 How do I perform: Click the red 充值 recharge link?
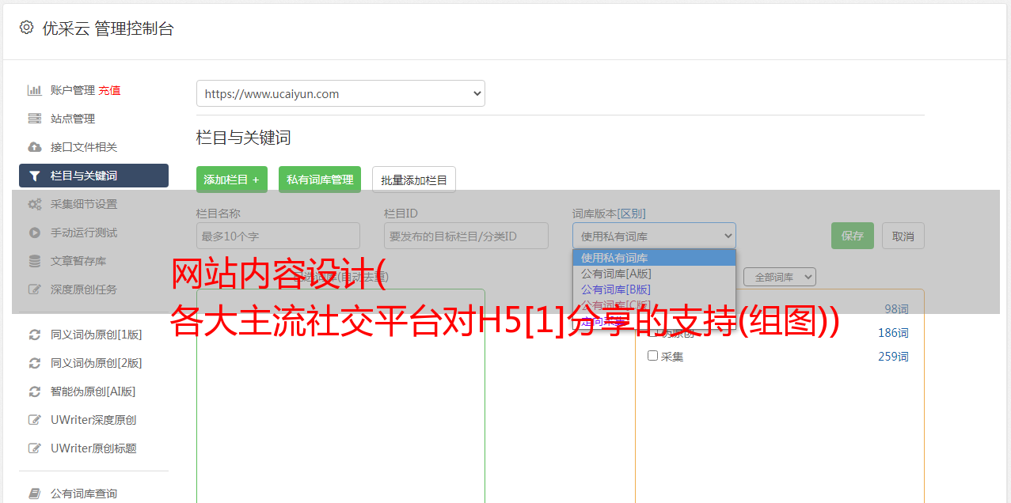click(x=109, y=90)
